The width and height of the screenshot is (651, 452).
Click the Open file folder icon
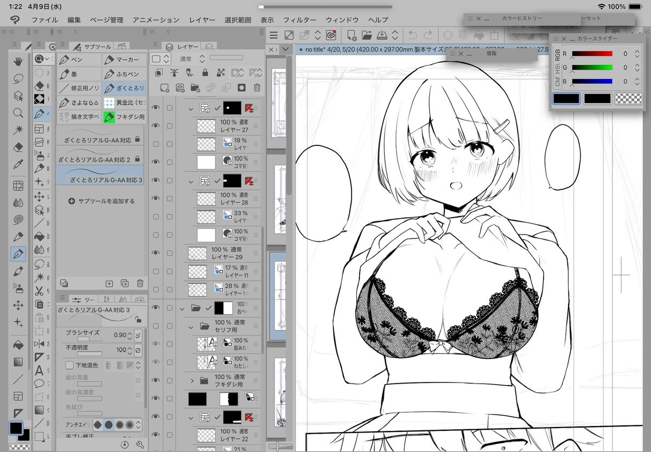[367, 35]
